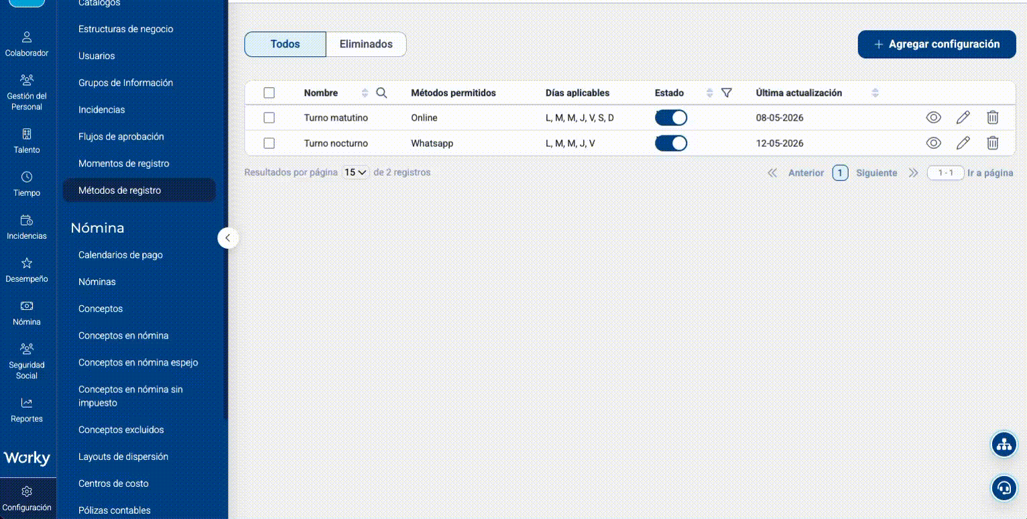This screenshot has height=519, width=1027.
Task: Go to the Talento module
Action: [x=27, y=141]
